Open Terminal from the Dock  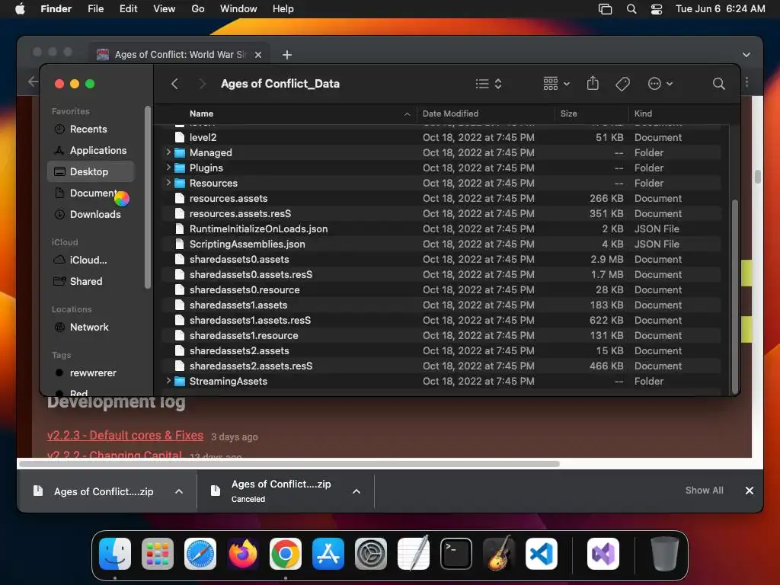(x=456, y=554)
